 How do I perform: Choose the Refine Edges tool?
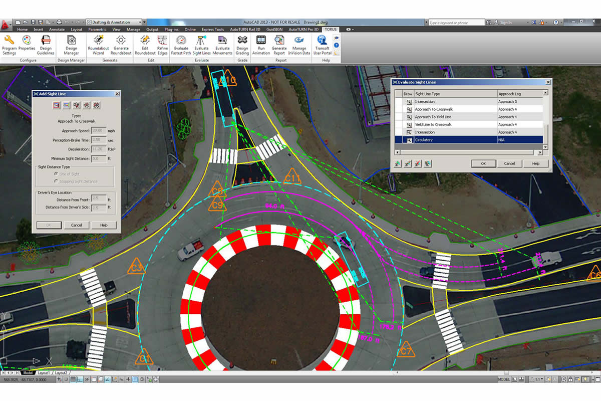[x=163, y=45]
